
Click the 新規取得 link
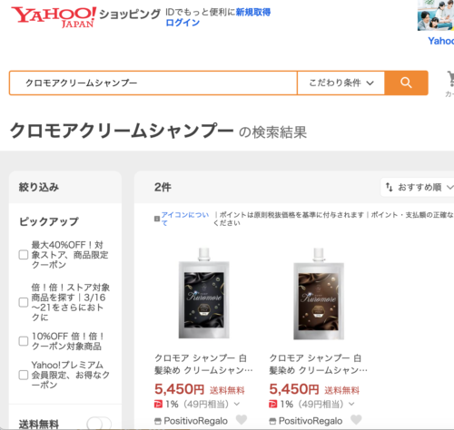point(253,13)
